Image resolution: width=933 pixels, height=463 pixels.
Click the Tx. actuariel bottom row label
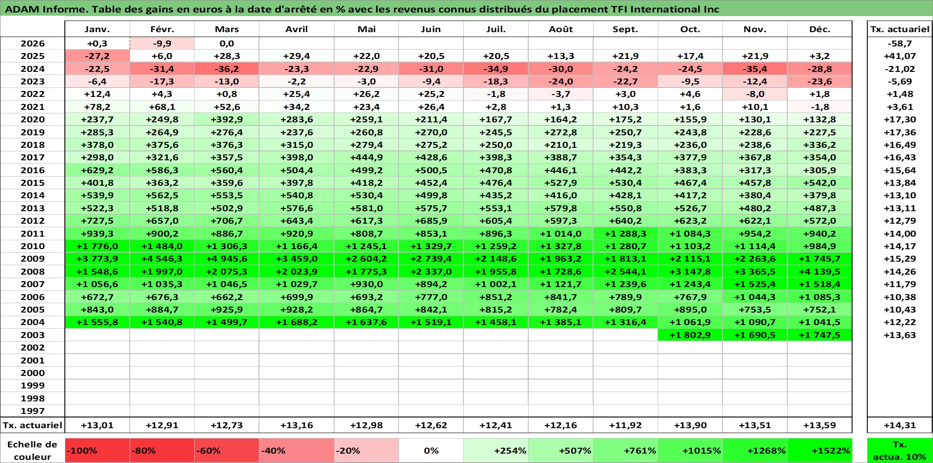[x=33, y=425]
